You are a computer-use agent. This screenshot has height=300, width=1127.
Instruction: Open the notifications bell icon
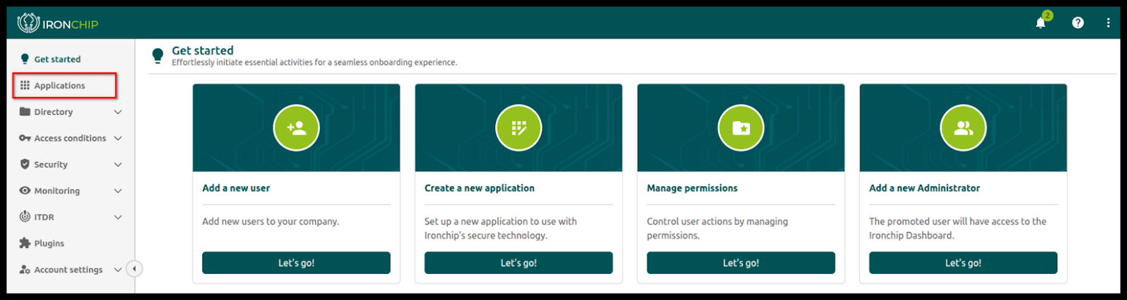(x=1040, y=23)
